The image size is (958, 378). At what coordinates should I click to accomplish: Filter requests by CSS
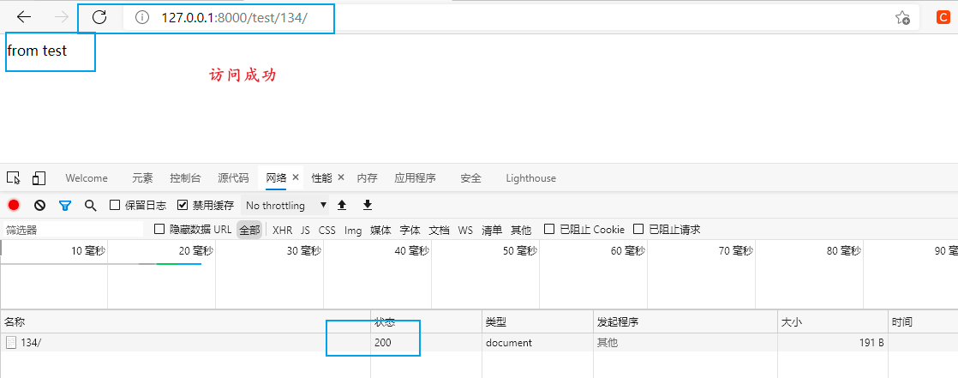point(326,231)
